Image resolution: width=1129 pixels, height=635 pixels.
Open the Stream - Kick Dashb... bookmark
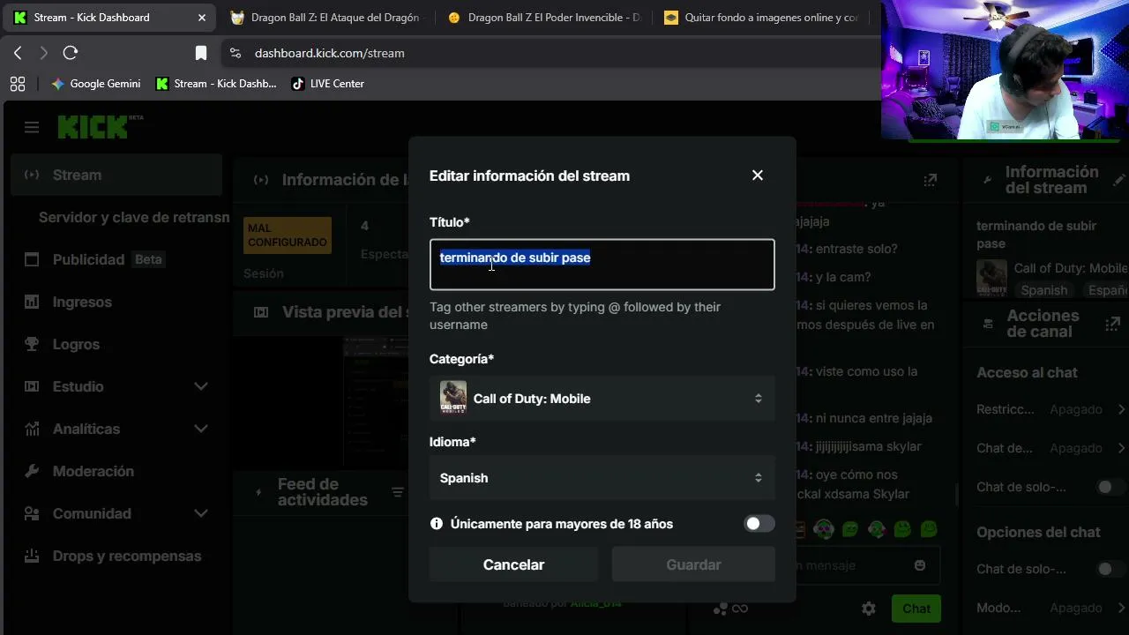tap(216, 84)
